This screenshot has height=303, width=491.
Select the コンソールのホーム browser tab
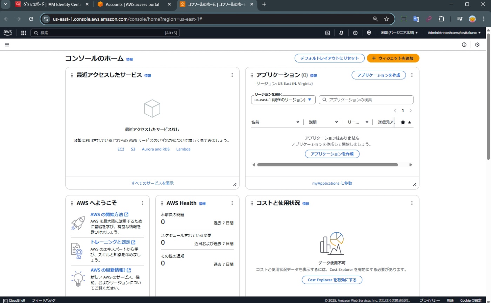coord(217,5)
